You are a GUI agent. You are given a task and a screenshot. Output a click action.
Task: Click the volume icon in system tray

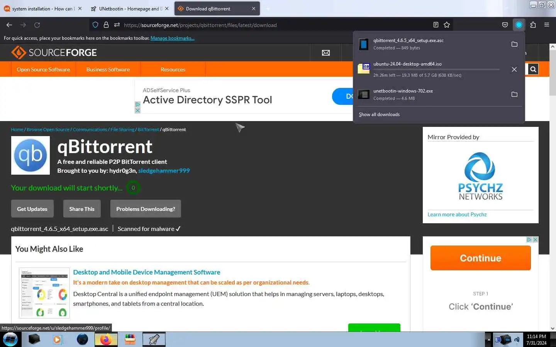[517, 340]
